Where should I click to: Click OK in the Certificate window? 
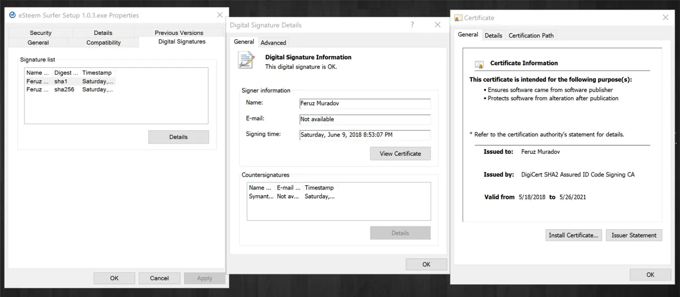pyautogui.click(x=650, y=275)
